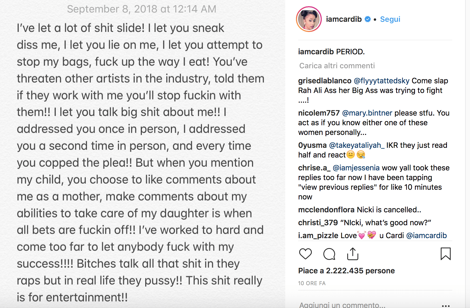Open the @iamjessenia mention
470x308 pixels.
[356, 168]
